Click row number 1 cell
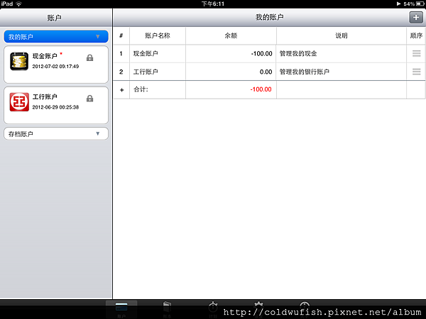Screen dimensions: 426x319 [x=121, y=54]
